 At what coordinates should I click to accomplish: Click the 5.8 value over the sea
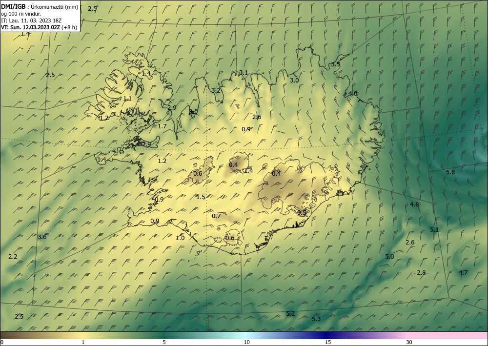pyautogui.click(x=450, y=172)
